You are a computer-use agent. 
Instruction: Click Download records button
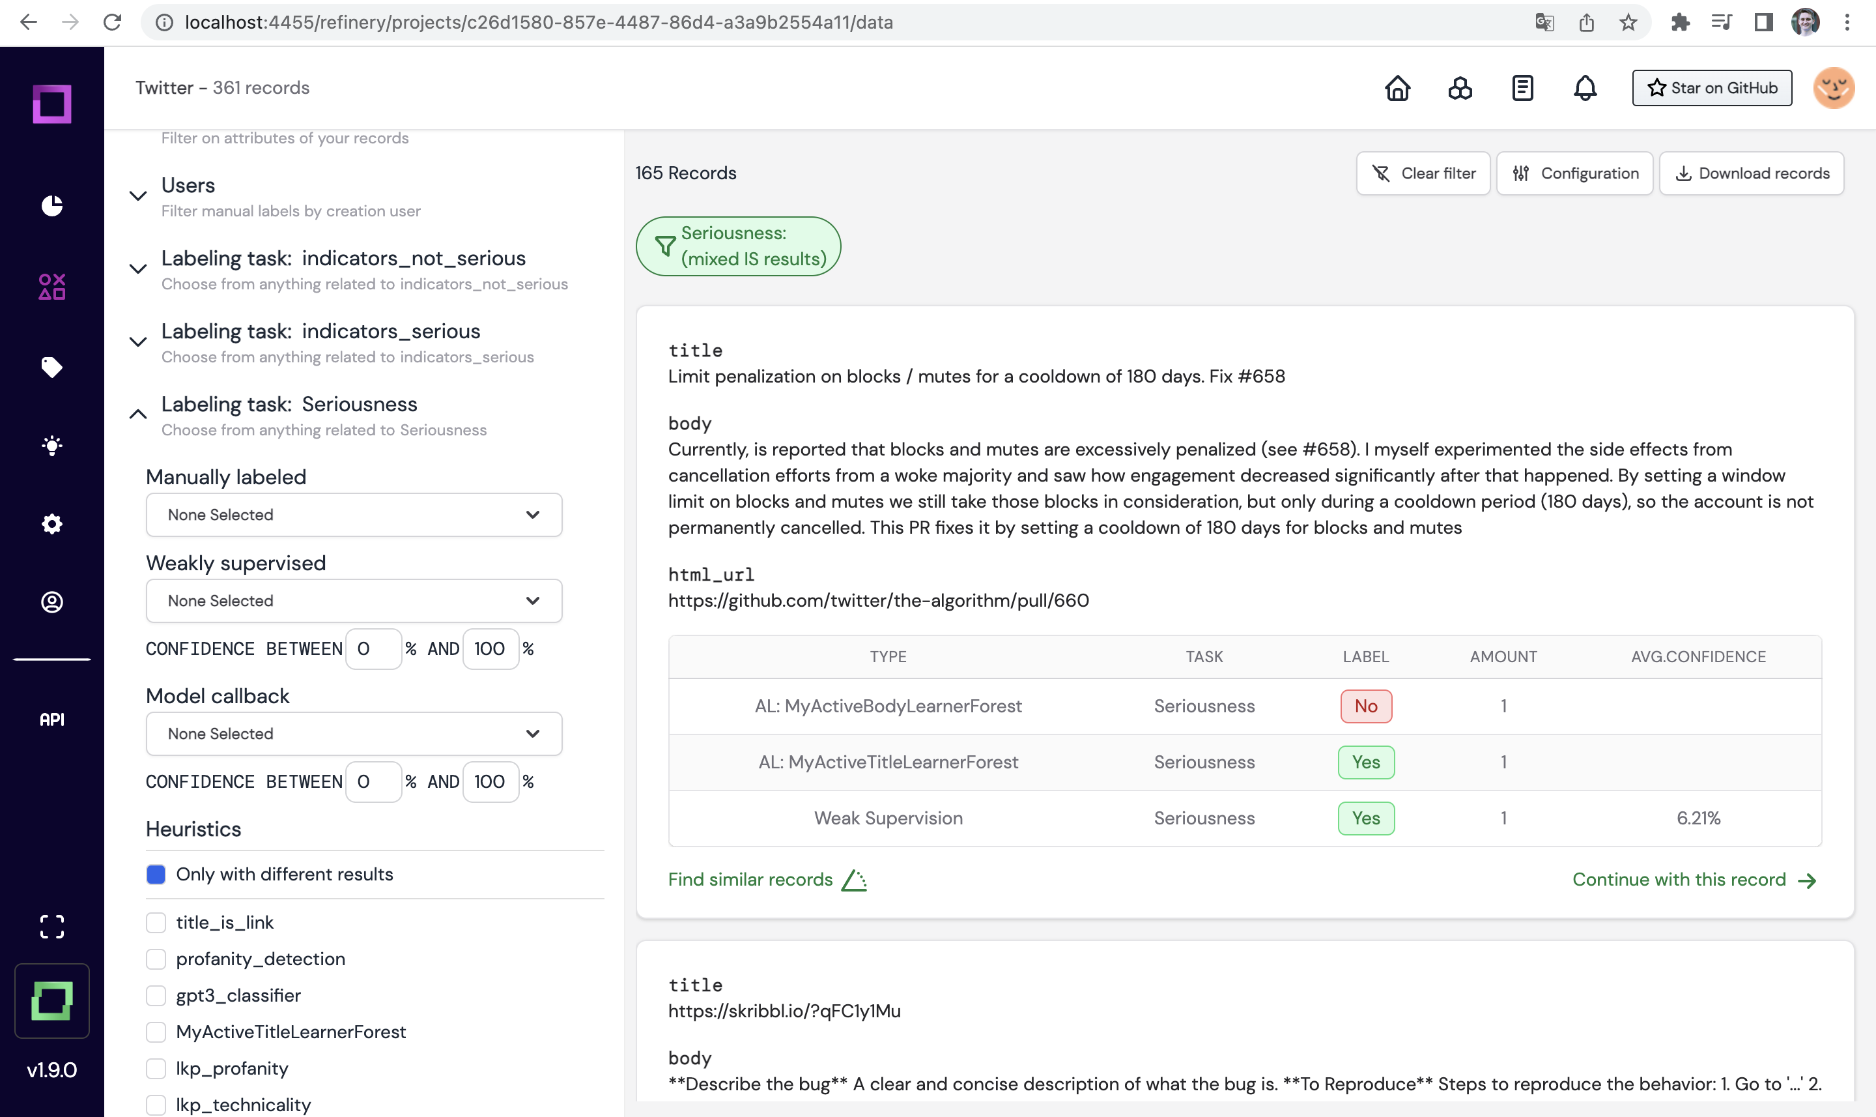point(1751,173)
